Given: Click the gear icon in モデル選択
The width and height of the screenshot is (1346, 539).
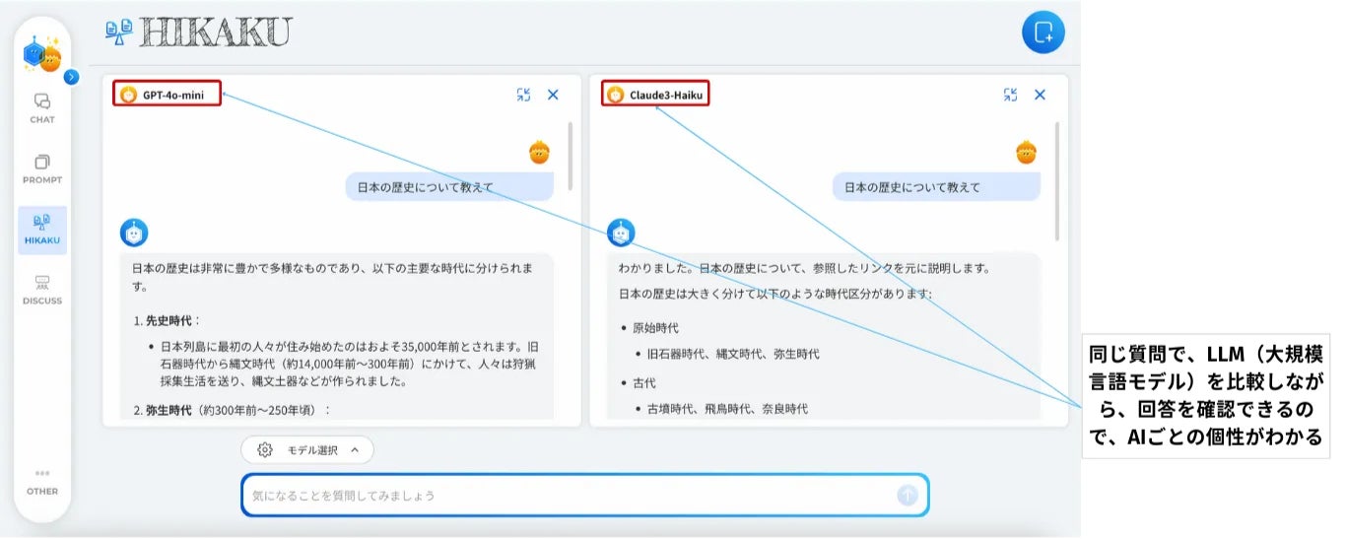Looking at the screenshot, I should click(x=264, y=450).
